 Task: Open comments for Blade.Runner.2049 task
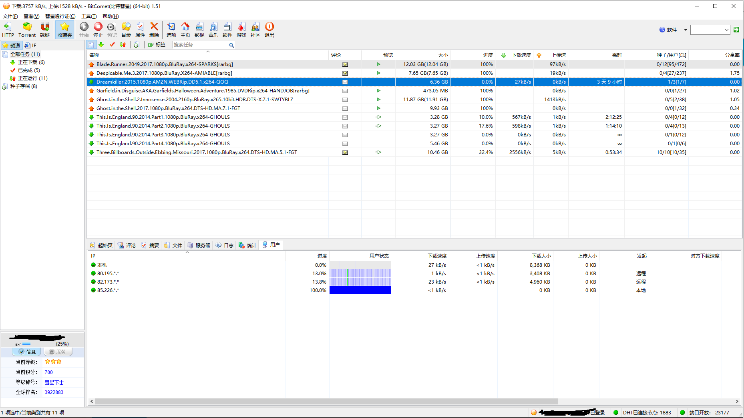click(345, 64)
